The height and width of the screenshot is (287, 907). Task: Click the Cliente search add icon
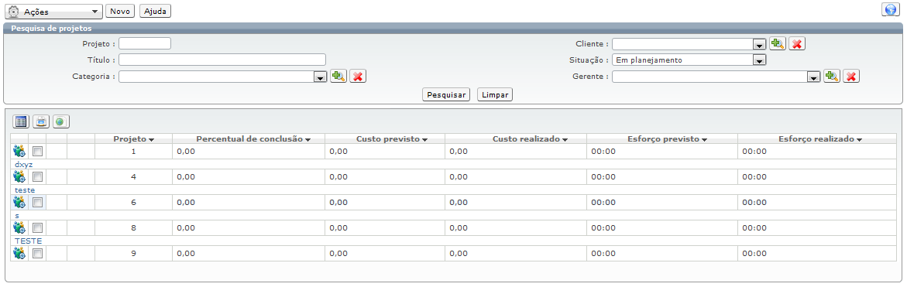click(778, 44)
